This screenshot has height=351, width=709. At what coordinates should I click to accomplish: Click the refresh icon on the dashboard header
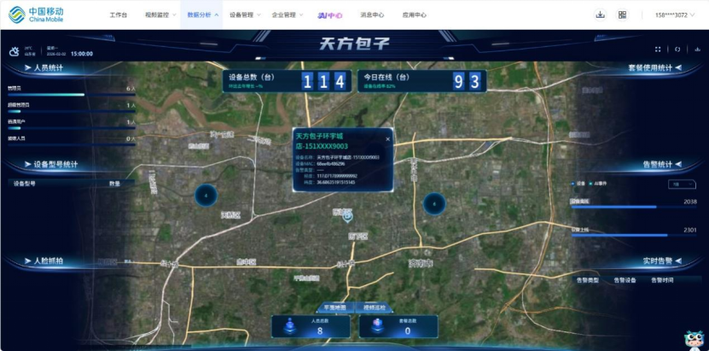point(677,50)
